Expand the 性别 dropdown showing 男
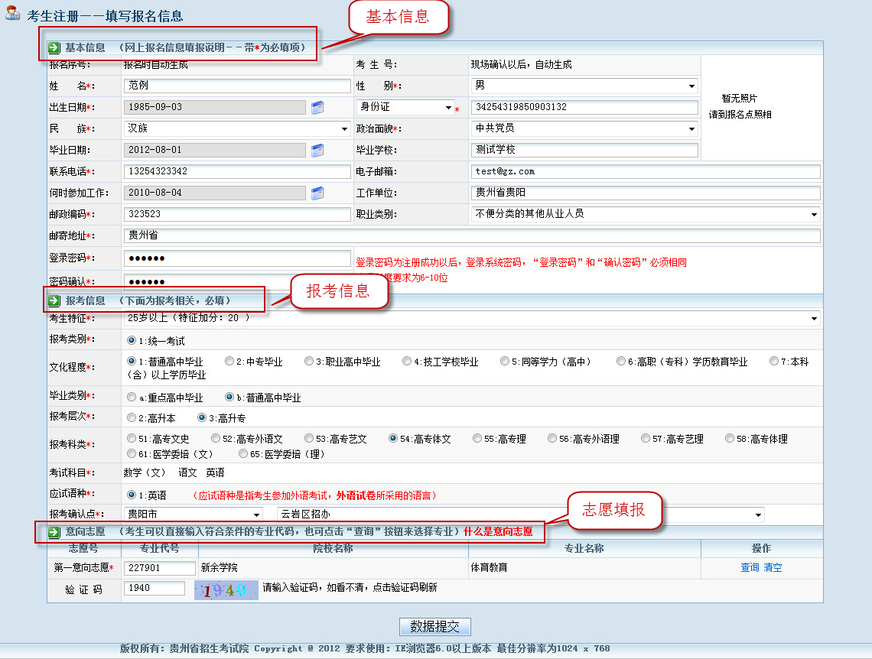This screenshot has height=659, width=872. click(x=691, y=86)
